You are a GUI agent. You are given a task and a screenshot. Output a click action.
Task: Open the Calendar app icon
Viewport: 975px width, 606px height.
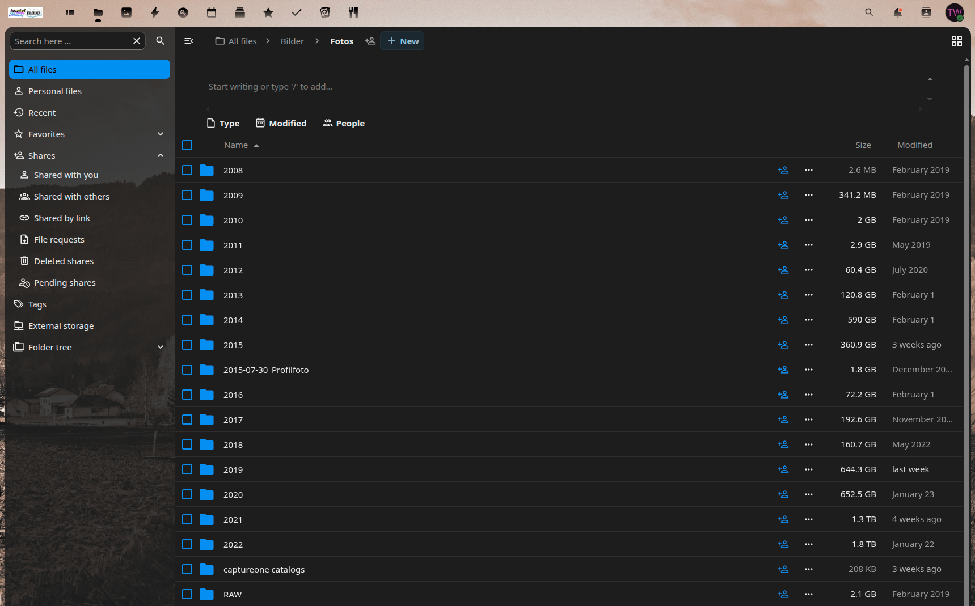212,12
